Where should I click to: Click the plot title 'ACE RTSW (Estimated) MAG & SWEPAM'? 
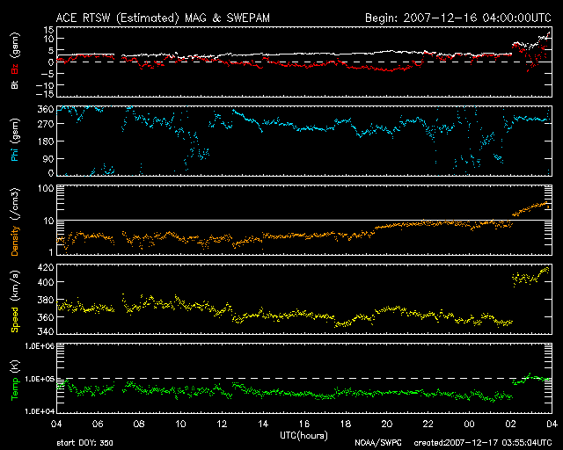(x=163, y=17)
